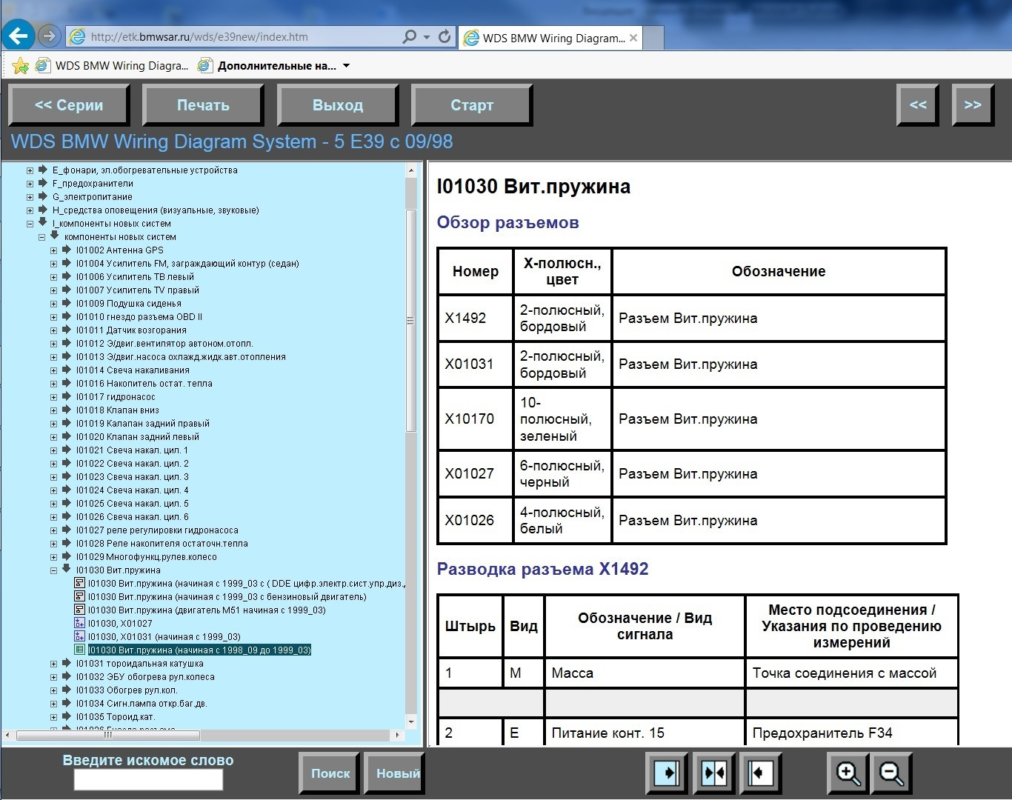This screenshot has height=800, width=1012.
Task: Select I01034 Сигн.лампа откр.баг.дв. item
Action: (142, 704)
